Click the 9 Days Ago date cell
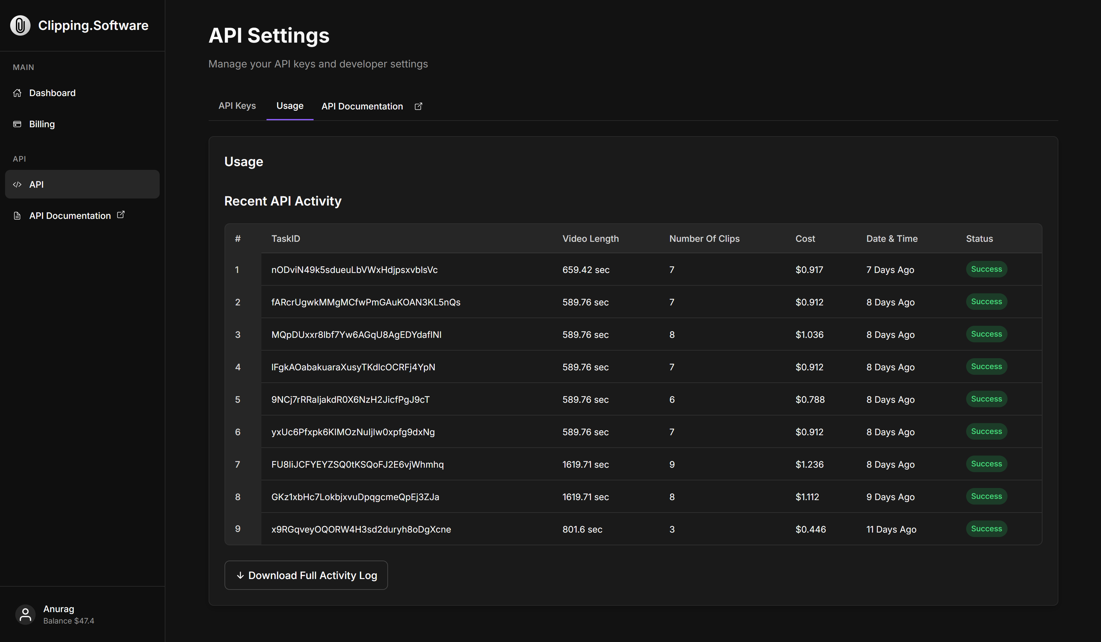Image resolution: width=1101 pixels, height=642 pixels. tap(890, 497)
